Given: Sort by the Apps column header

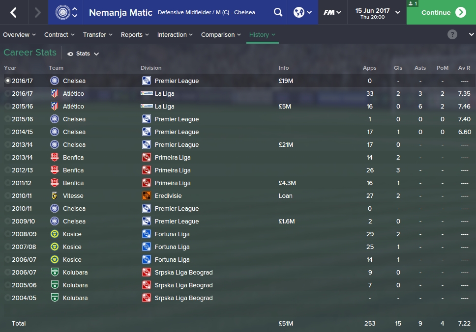Looking at the screenshot, I should [369, 68].
